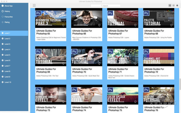This screenshot has height=113, width=181.
Task: Select Level 10 in sidebar
Action: tap(14, 82)
